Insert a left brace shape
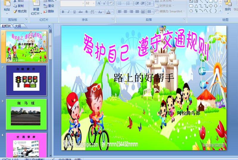Viewport: 238px width, 160px height. pos(211,11)
